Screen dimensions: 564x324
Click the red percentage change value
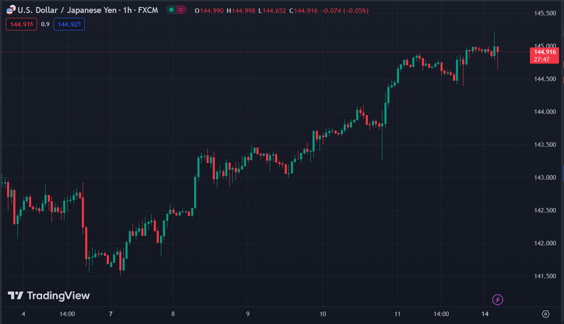[x=355, y=10]
